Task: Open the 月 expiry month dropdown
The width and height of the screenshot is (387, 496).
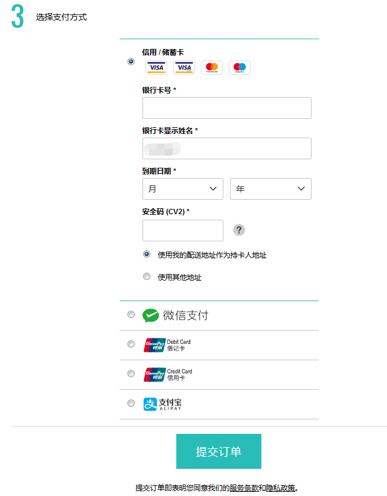Action: click(183, 189)
